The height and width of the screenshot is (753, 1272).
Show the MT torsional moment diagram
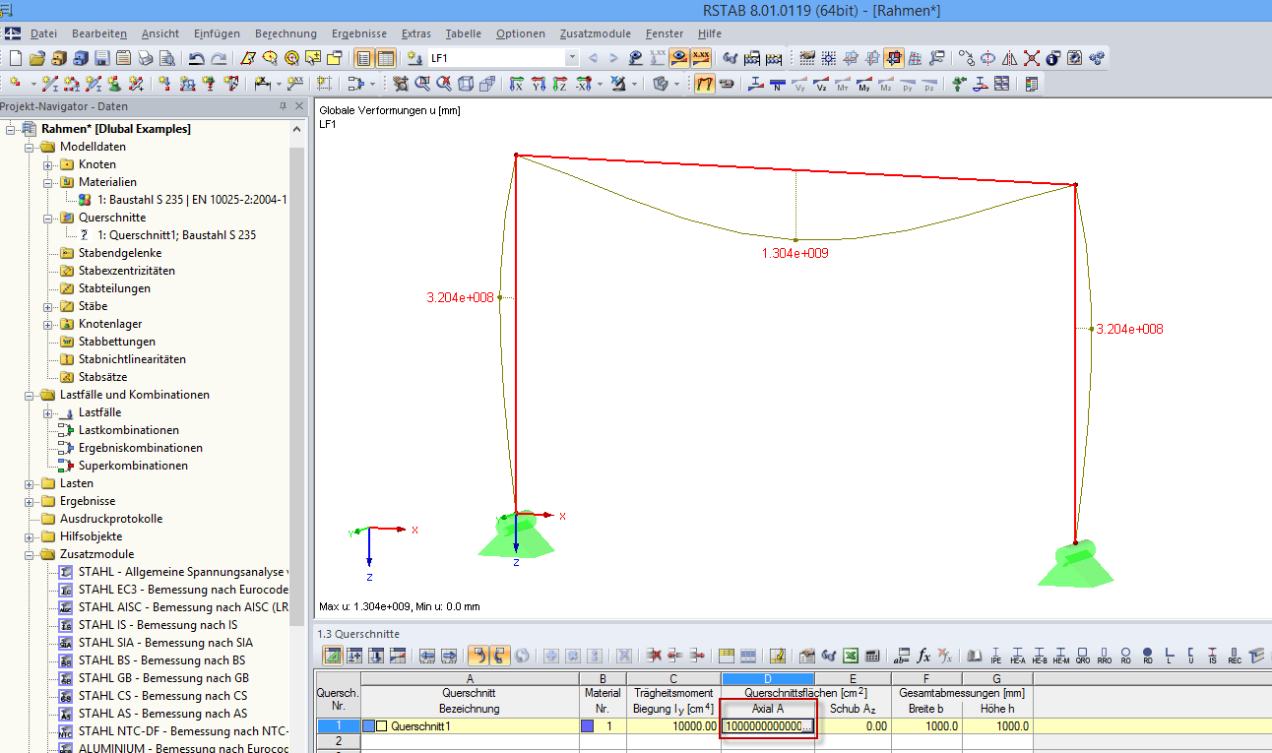click(843, 85)
